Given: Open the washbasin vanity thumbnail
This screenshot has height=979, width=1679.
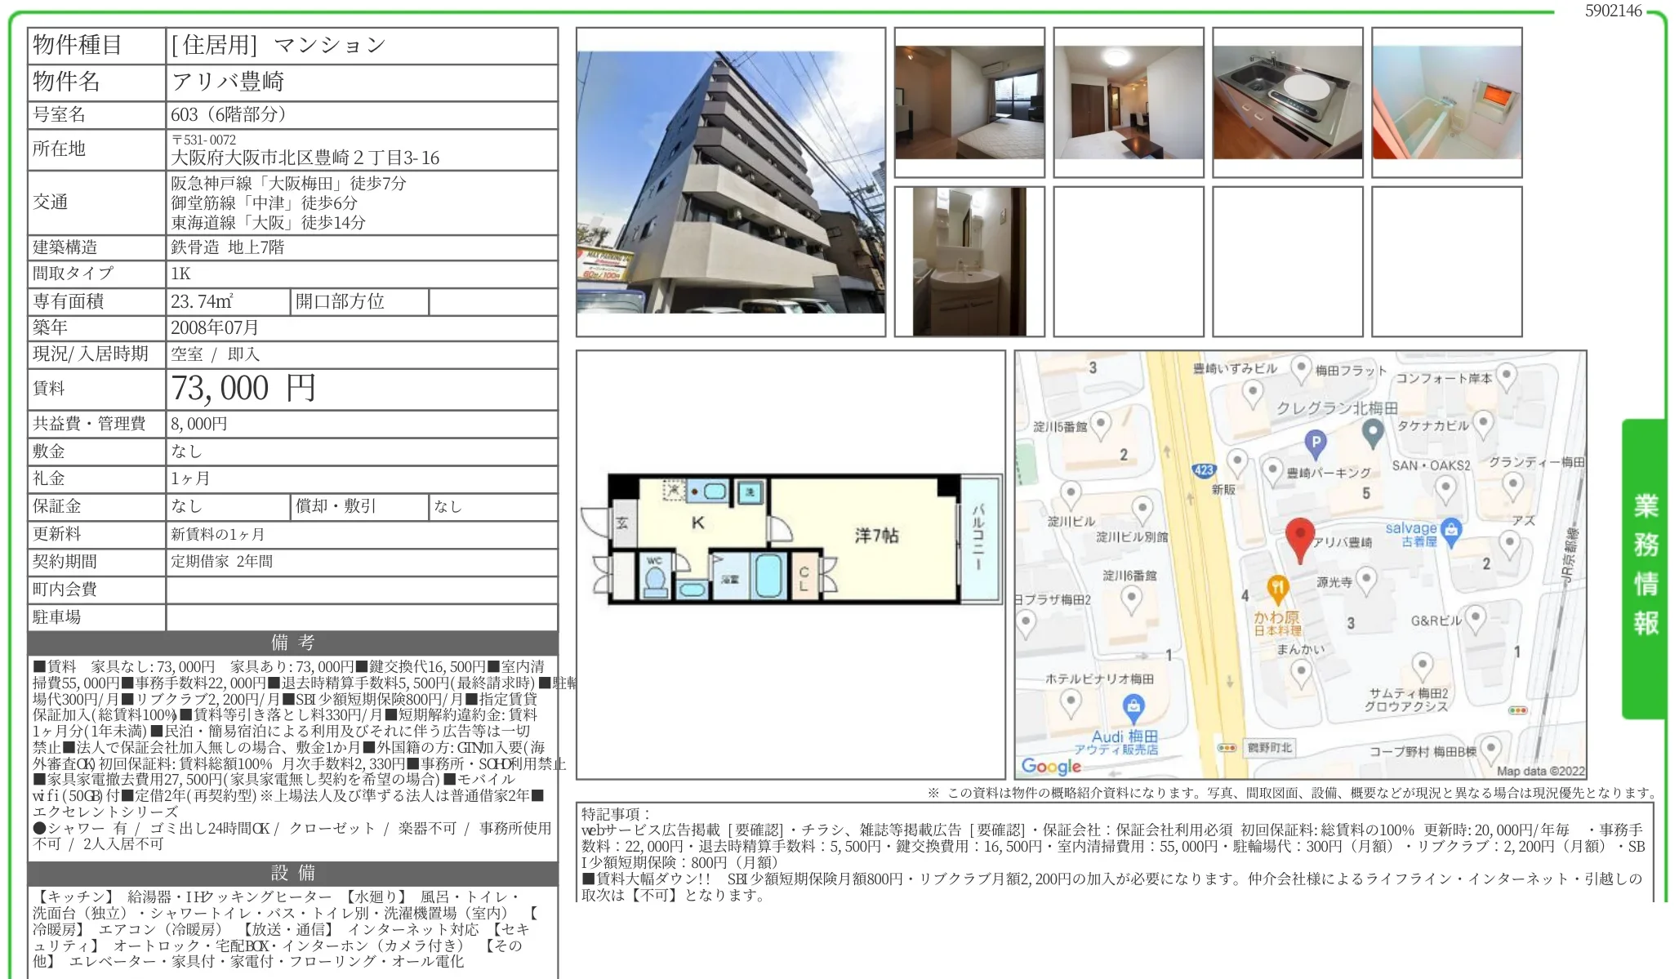Looking at the screenshot, I should pyautogui.click(x=969, y=261).
